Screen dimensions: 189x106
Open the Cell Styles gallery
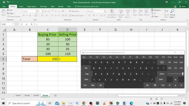127,14
